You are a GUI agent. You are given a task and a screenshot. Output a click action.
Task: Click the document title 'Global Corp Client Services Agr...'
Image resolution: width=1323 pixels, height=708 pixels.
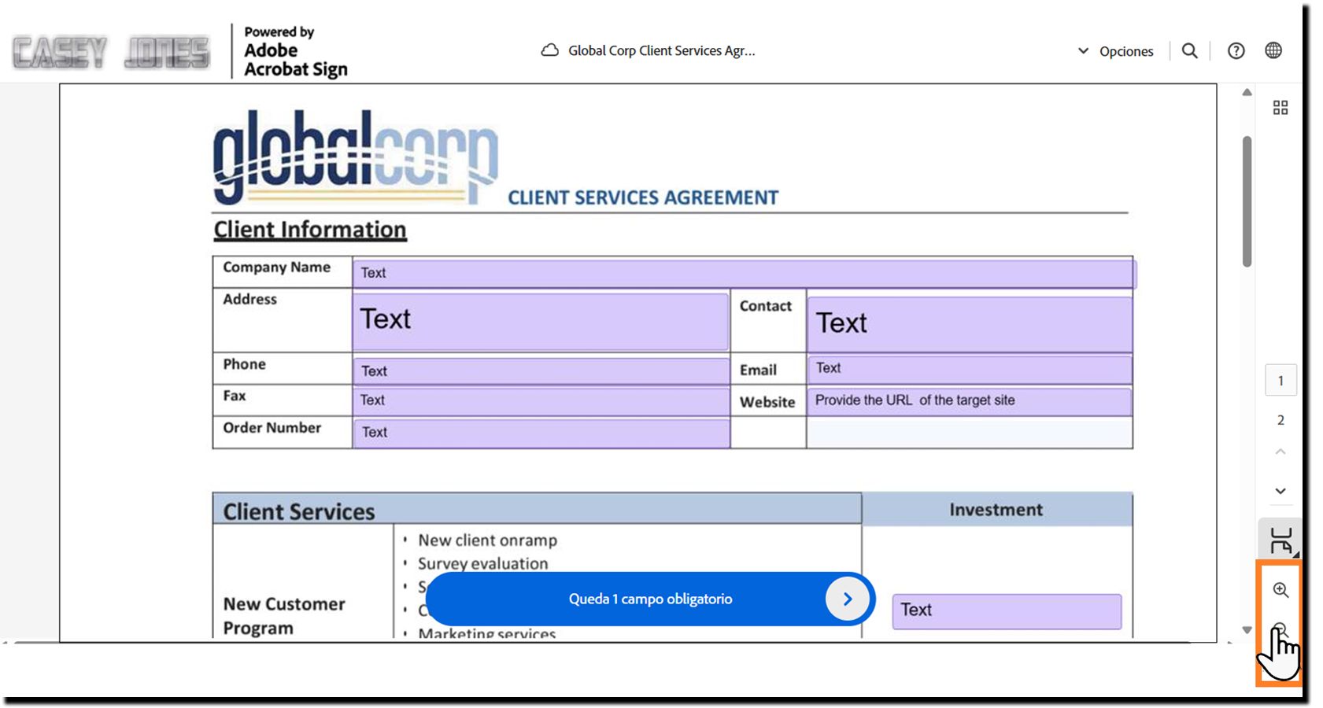pyautogui.click(x=662, y=51)
